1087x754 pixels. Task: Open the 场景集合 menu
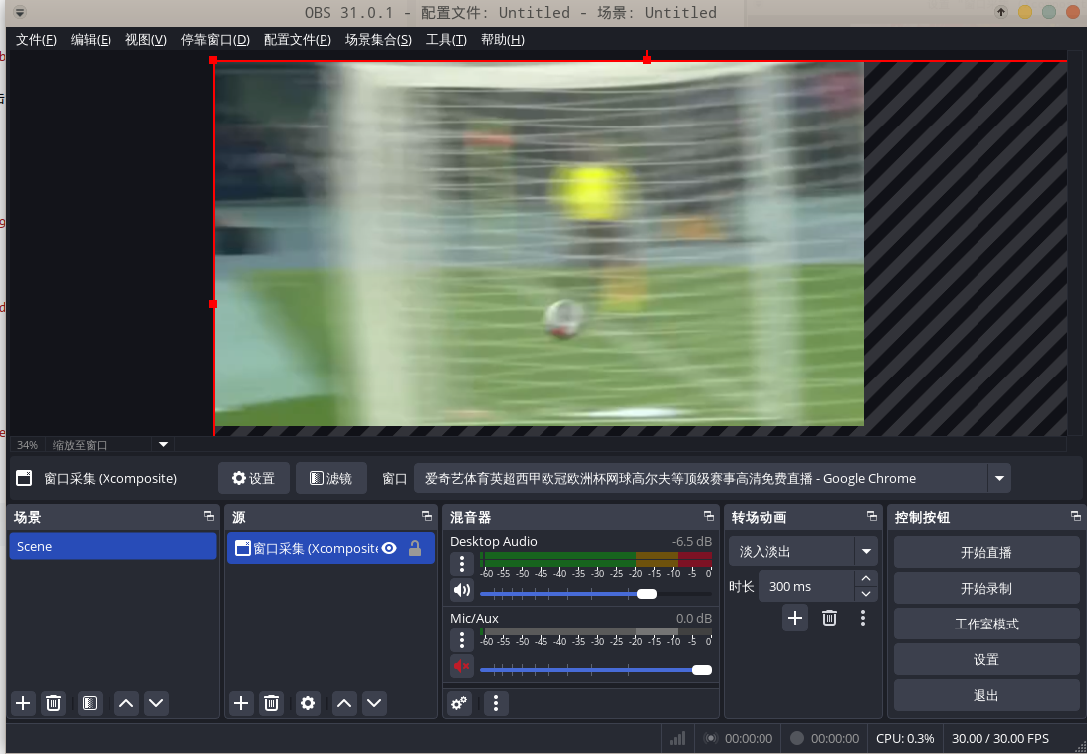tap(378, 40)
